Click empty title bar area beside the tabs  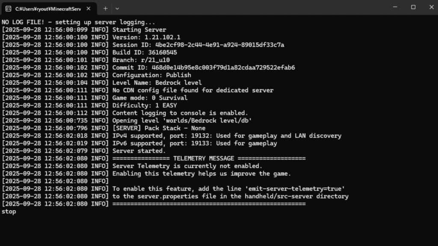(x=257, y=7)
